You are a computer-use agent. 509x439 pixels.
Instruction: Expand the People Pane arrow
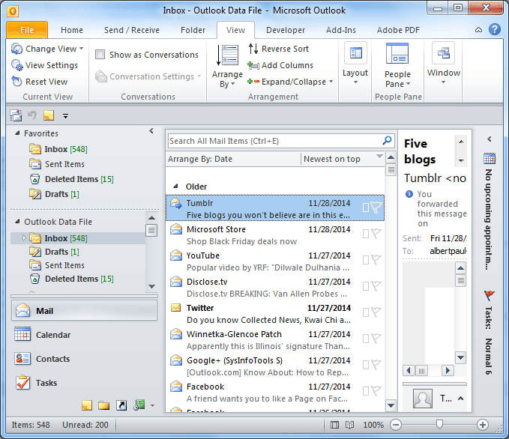click(x=460, y=399)
